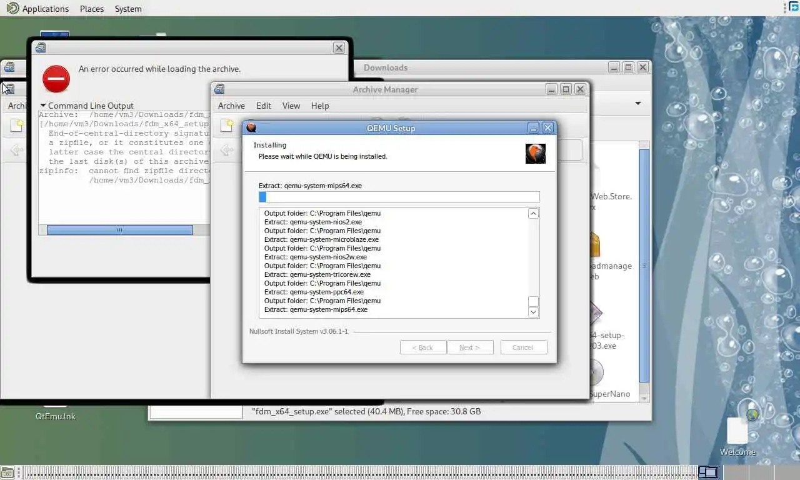
Task: Open View menu in Archive Manager
Action: 291,106
